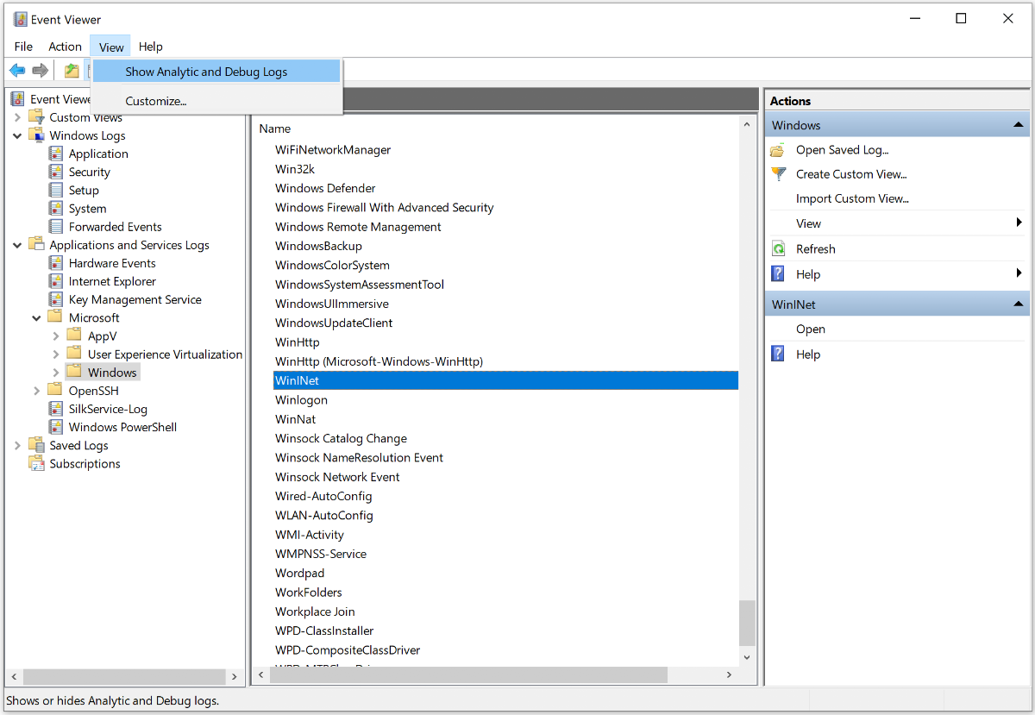Select the Setup log icon
The height and width of the screenshot is (715, 1035).
coord(56,190)
